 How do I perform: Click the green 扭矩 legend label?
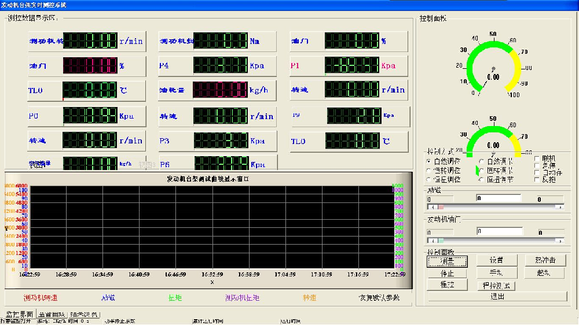point(175,298)
